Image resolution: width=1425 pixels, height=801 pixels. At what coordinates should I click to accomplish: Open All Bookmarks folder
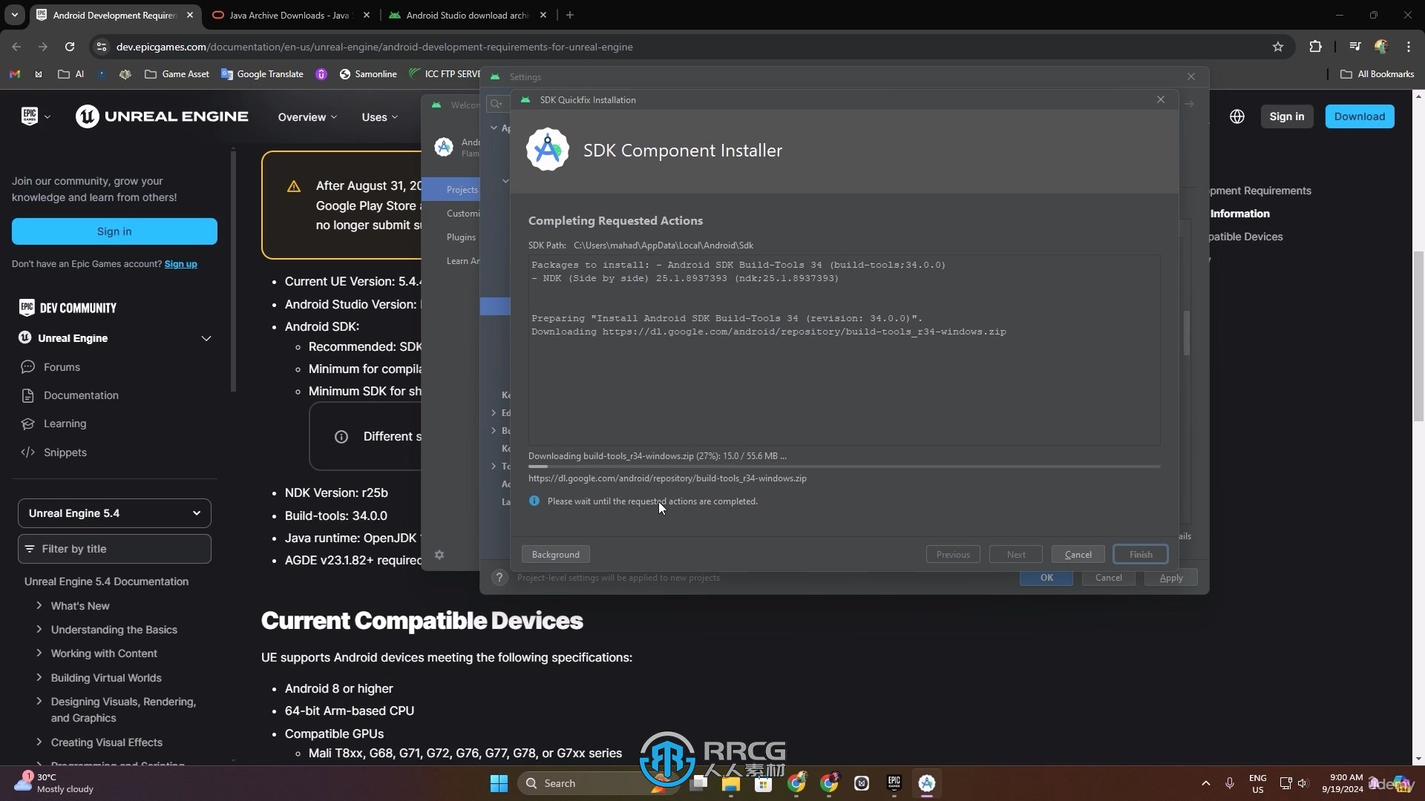1377,74
